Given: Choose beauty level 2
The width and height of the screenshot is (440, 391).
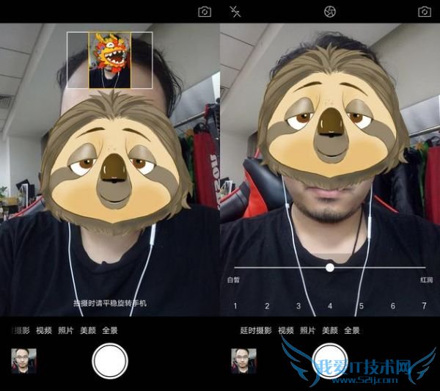Looking at the screenshot, I should (x=267, y=306).
